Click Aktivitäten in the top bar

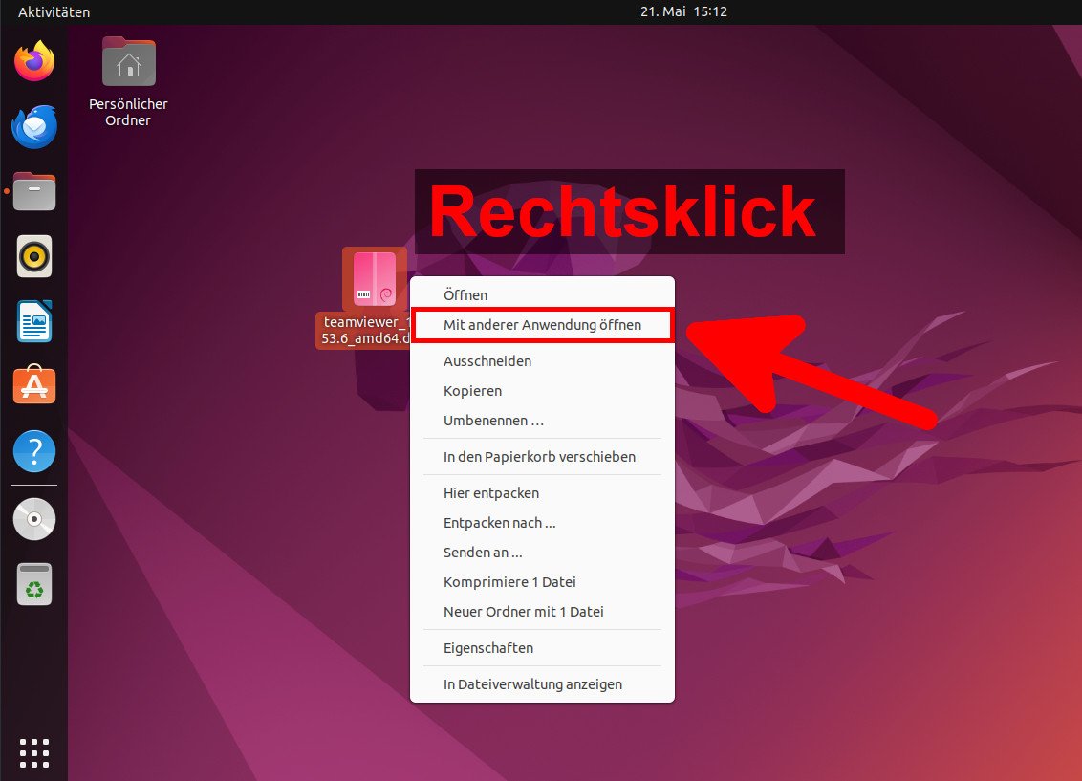pyautogui.click(x=54, y=12)
